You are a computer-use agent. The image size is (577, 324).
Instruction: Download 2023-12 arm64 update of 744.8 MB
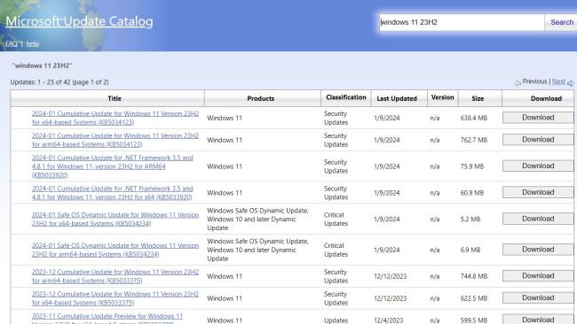[538, 276]
